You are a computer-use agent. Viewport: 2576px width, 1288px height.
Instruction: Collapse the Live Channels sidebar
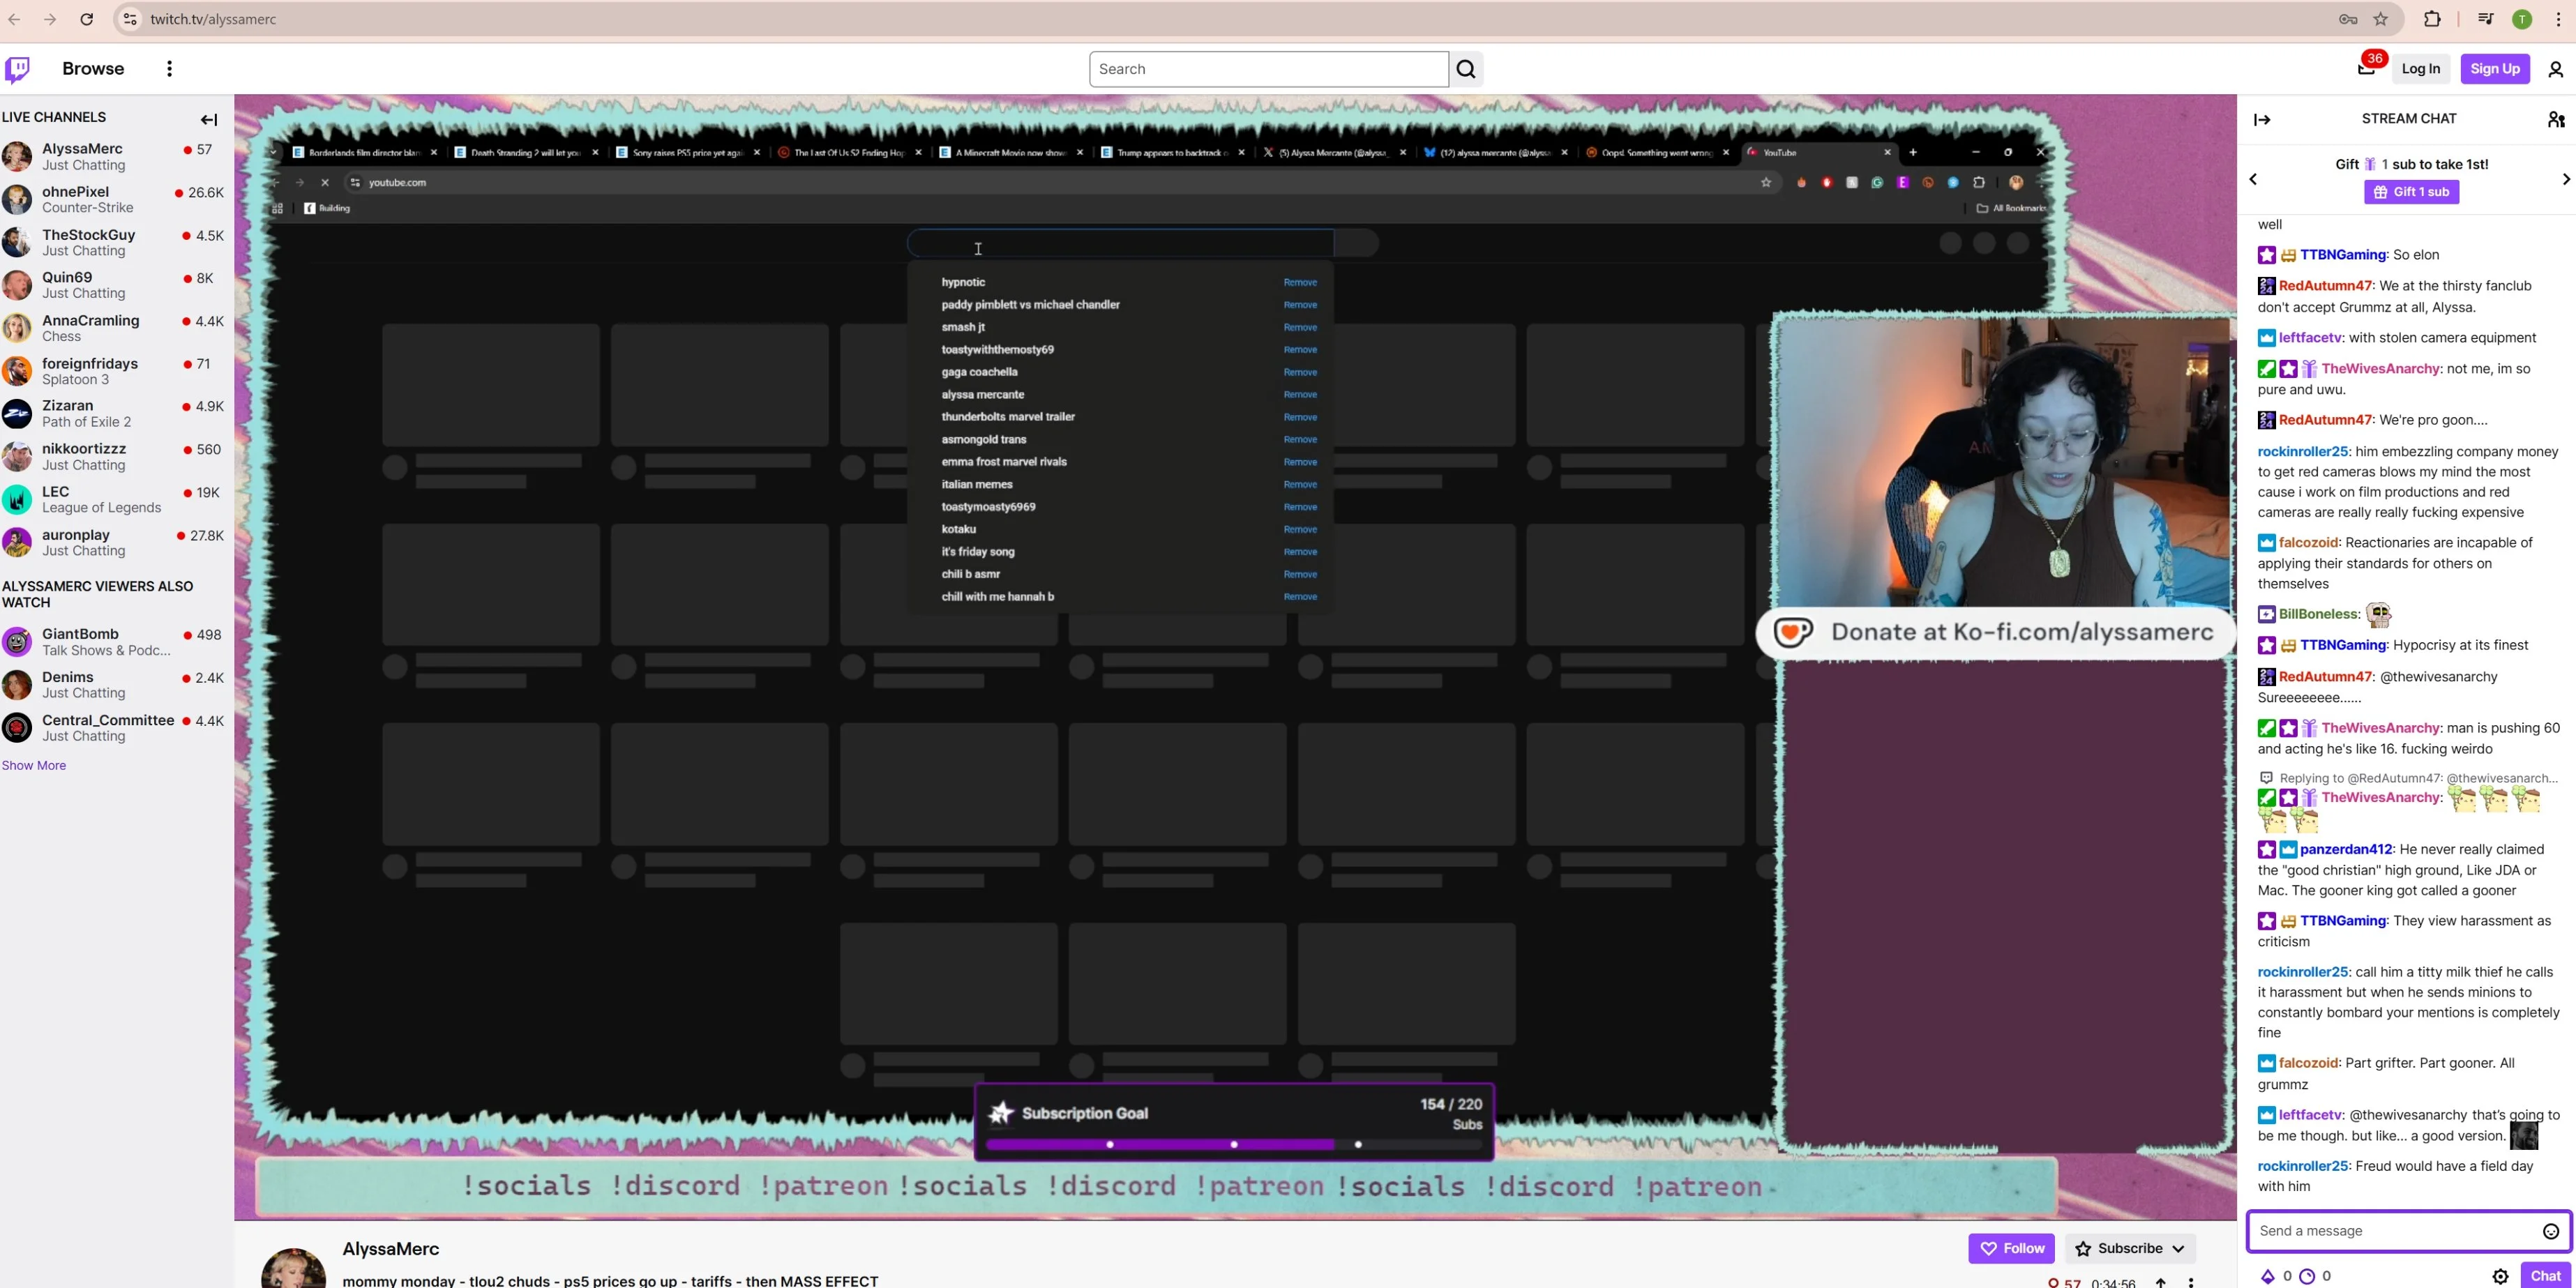pos(209,120)
